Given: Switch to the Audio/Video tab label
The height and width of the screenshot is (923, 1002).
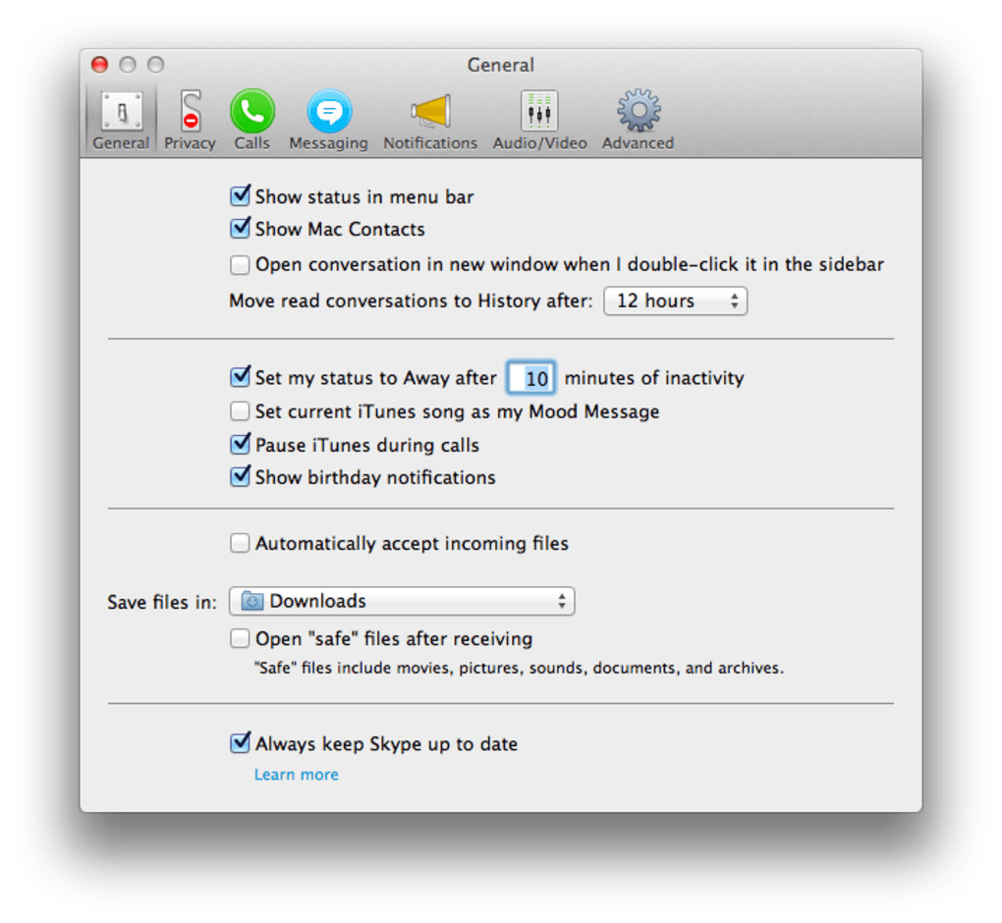Looking at the screenshot, I should click(x=539, y=143).
